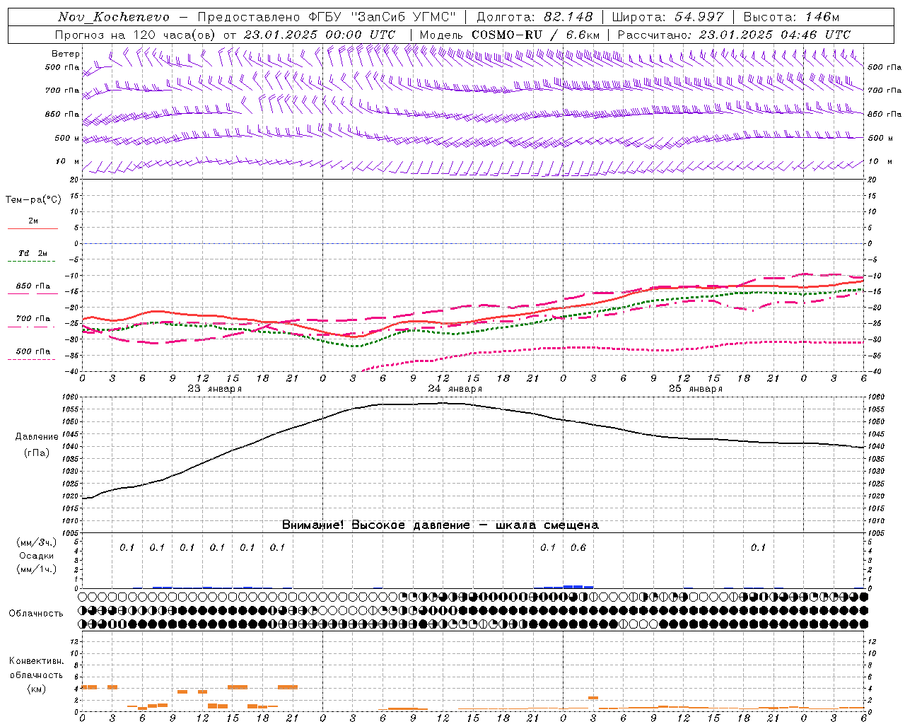905x724 pixels.
Task: Click the (км) unit label
Action: (36, 689)
